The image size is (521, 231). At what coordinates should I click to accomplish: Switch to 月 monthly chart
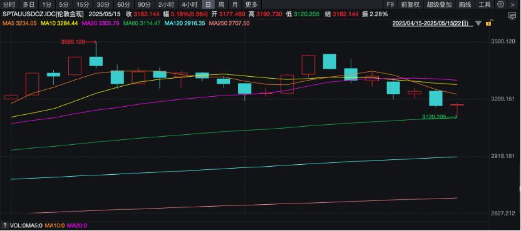(235, 4)
